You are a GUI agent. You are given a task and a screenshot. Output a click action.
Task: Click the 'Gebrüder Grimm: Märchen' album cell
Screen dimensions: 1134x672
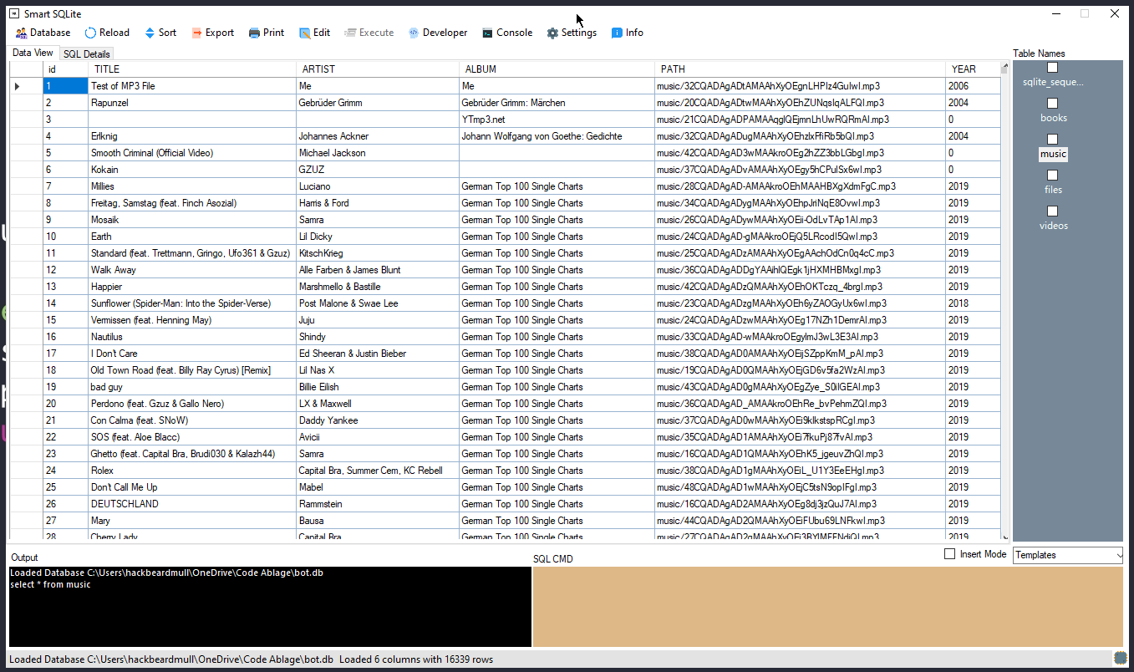click(x=557, y=103)
